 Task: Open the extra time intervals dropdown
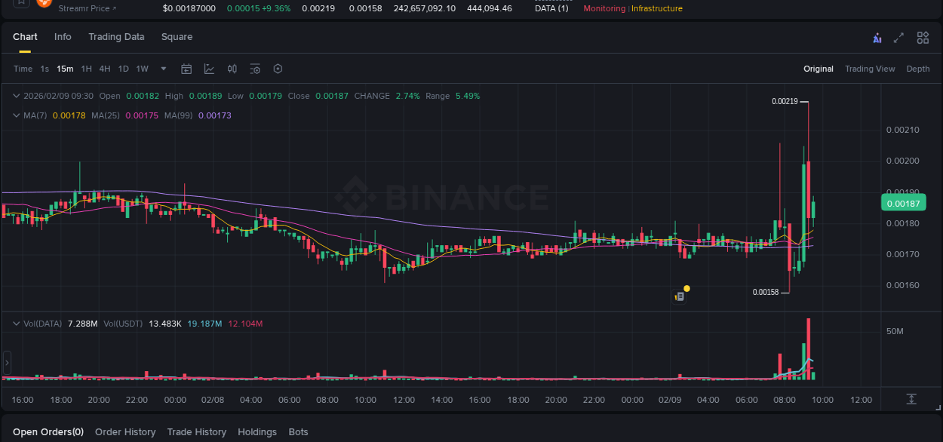click(x=161, y=69)
